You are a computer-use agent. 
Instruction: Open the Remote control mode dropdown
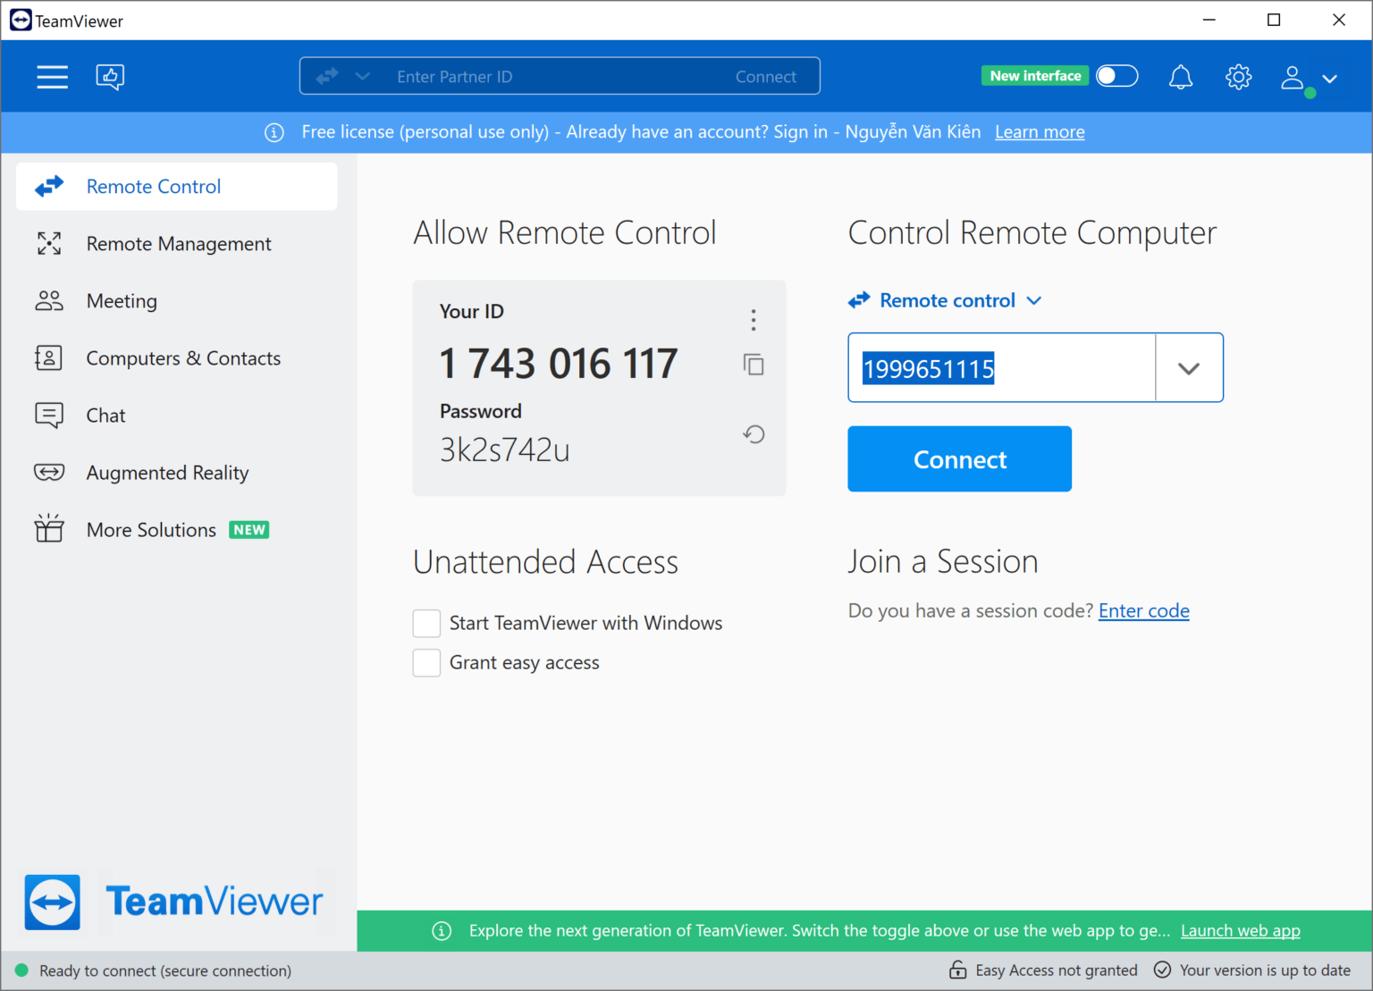click(x=1034, y=300)
